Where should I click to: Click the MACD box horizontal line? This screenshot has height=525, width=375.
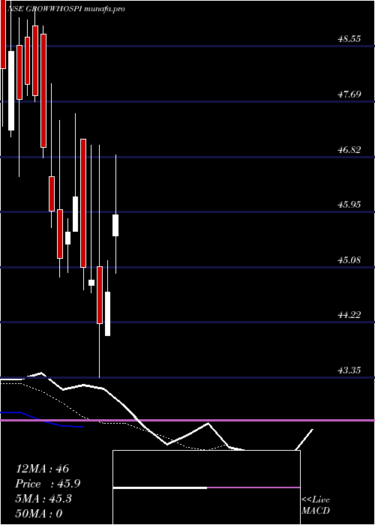tap(206, 487)
